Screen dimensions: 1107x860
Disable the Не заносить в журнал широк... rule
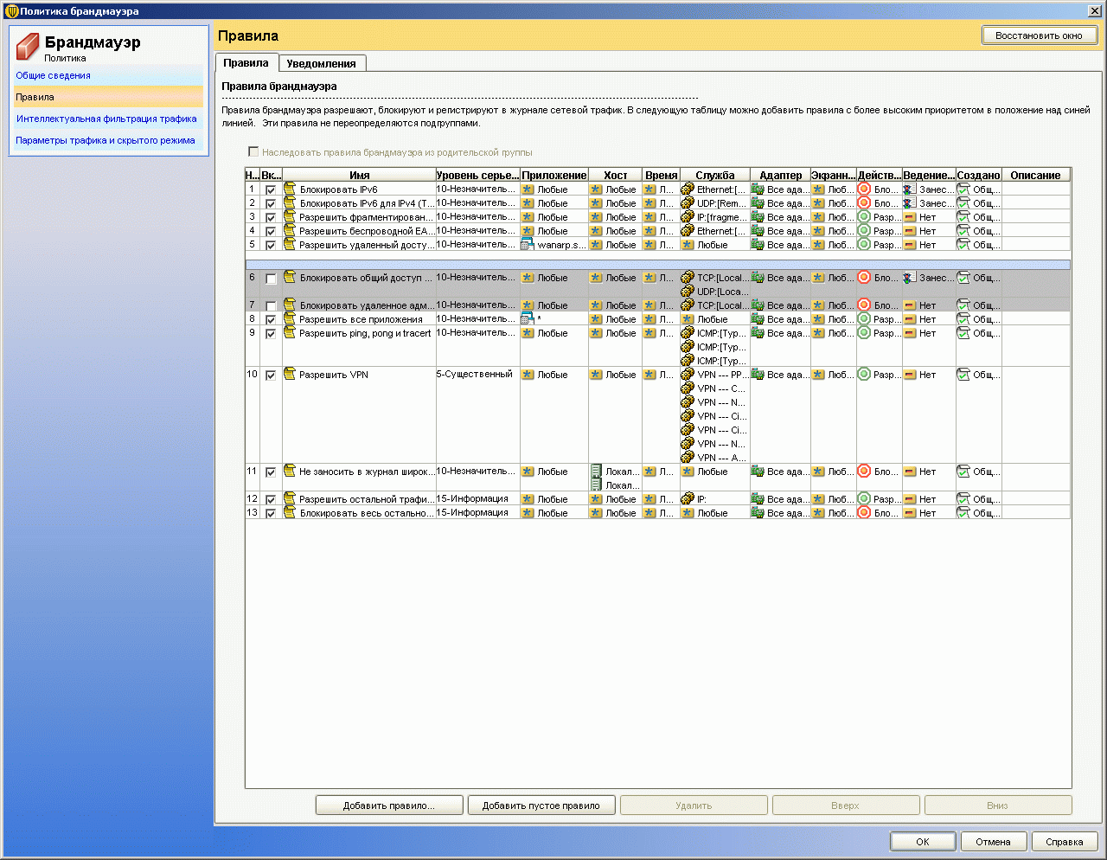coord(271,472)
